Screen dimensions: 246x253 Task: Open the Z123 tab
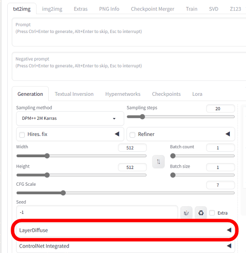click(235, 9)
